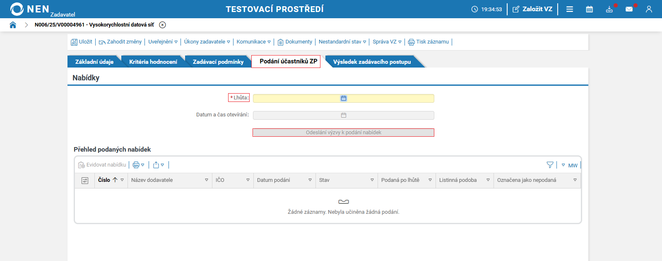
Task: Click Evidovat nabídku button
Action: coord(102,165)
